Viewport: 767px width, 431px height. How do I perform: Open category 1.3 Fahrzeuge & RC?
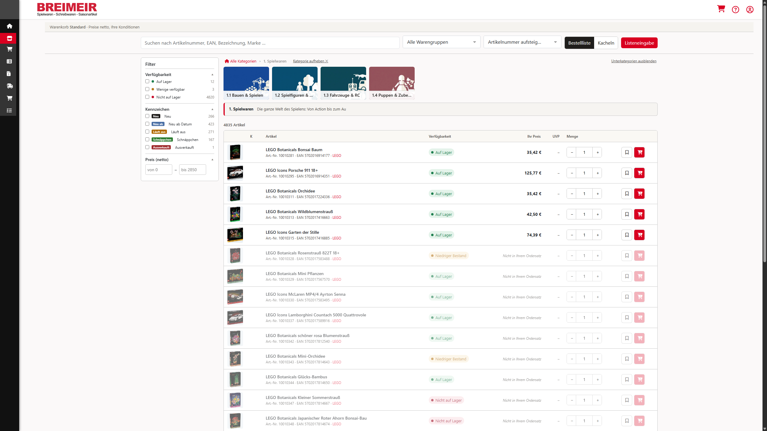(x=343, y=83)
